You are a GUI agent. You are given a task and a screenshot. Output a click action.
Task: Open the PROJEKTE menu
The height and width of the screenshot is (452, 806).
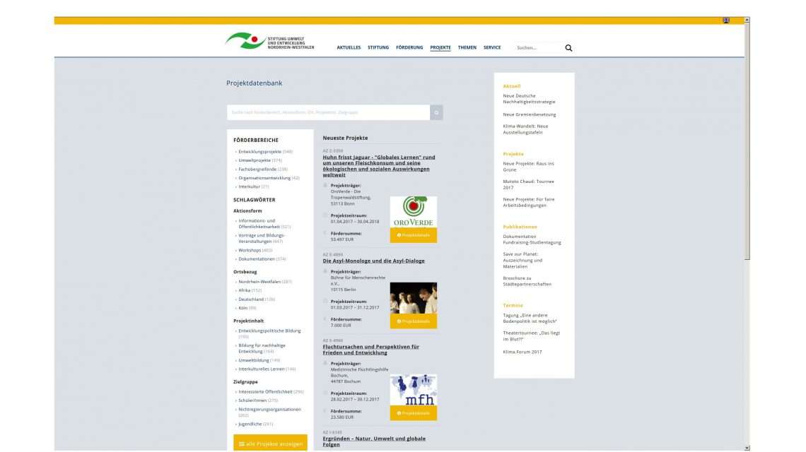[x=440, y=47]
